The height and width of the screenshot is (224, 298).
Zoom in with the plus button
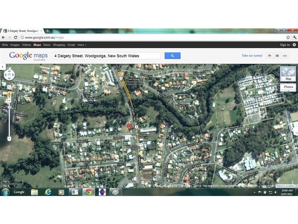click(9, 100)
